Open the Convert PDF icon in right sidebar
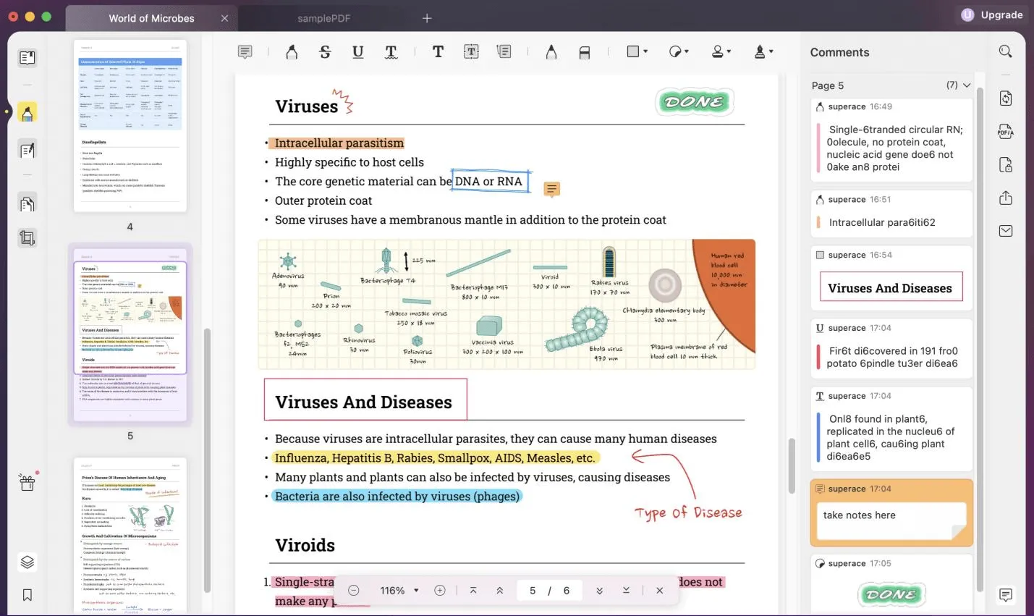The width and height of the screenshot is (1034, 616). [1006, 98]
